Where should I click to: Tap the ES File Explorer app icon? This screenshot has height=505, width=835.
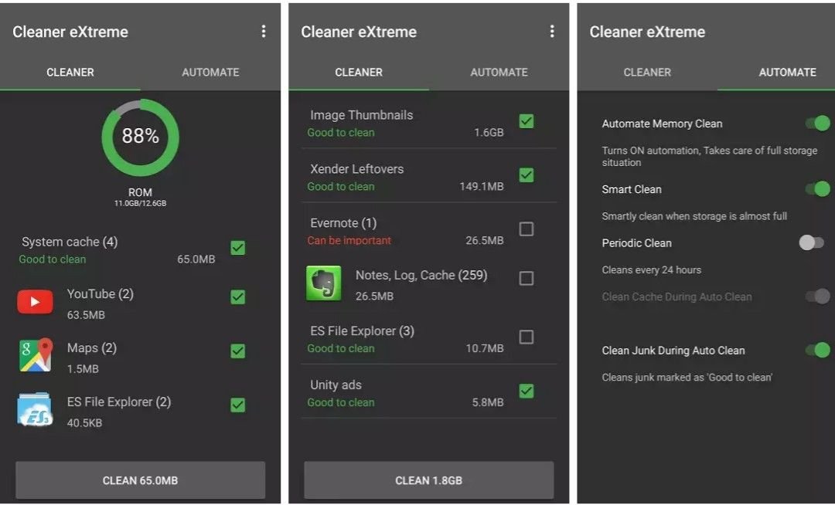point(35,409)
